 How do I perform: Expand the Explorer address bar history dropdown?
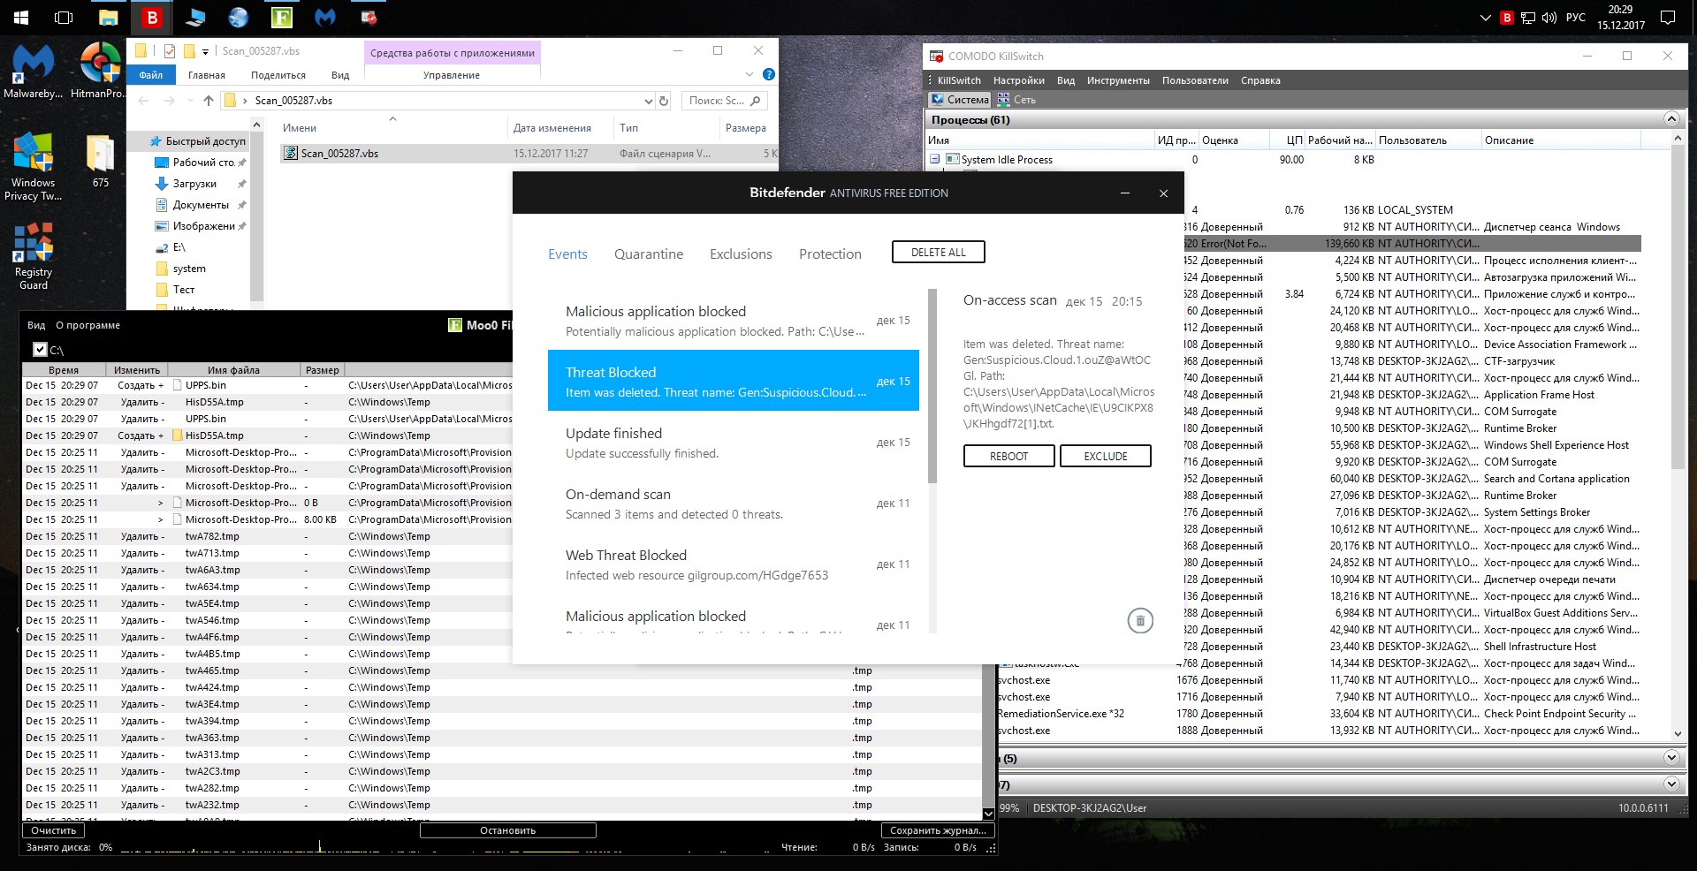click(x=649, y=101)
